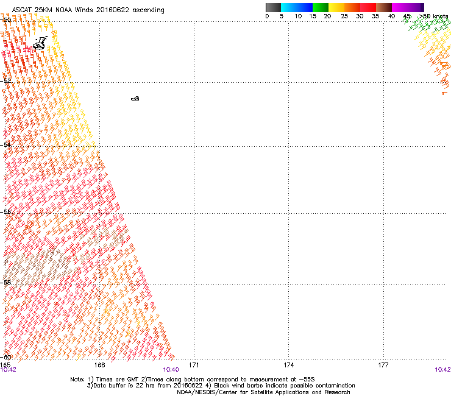Click the "-58" latitude label
The image size is (451, 396).
pyautogui.click(x=5, y=283)
